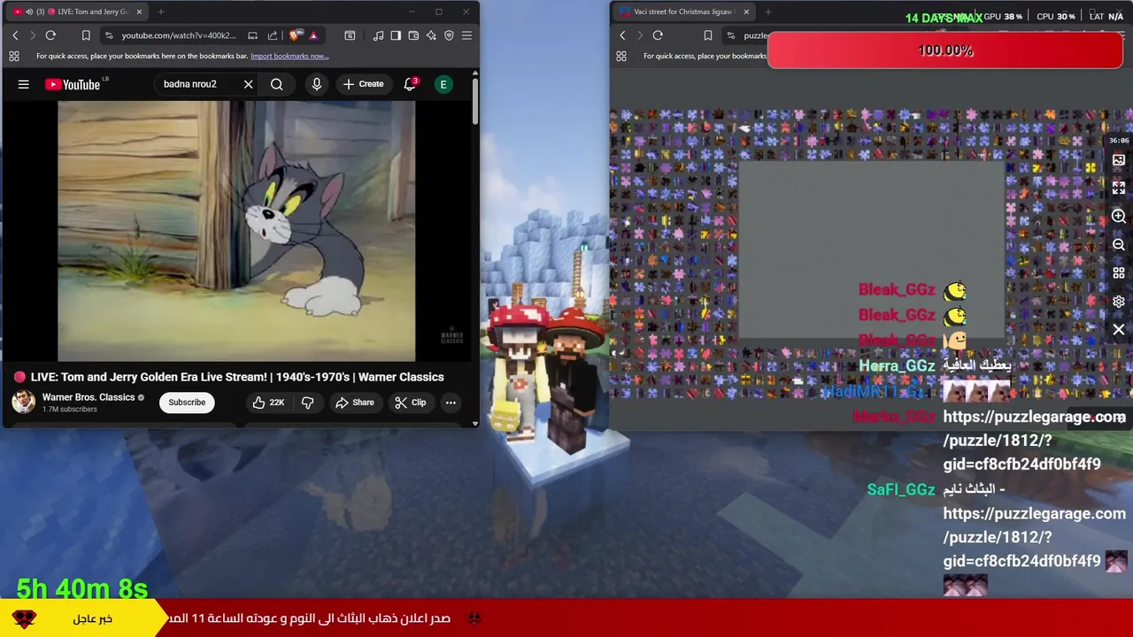The image size is (1133, 637).
Task: Open the more actions ellipsis under video
Action: (x=451, y=403)
